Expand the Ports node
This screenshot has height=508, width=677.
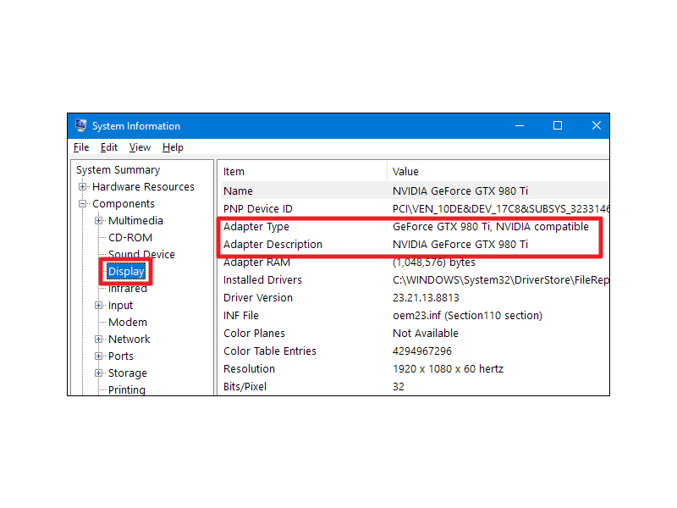(98, 356)
